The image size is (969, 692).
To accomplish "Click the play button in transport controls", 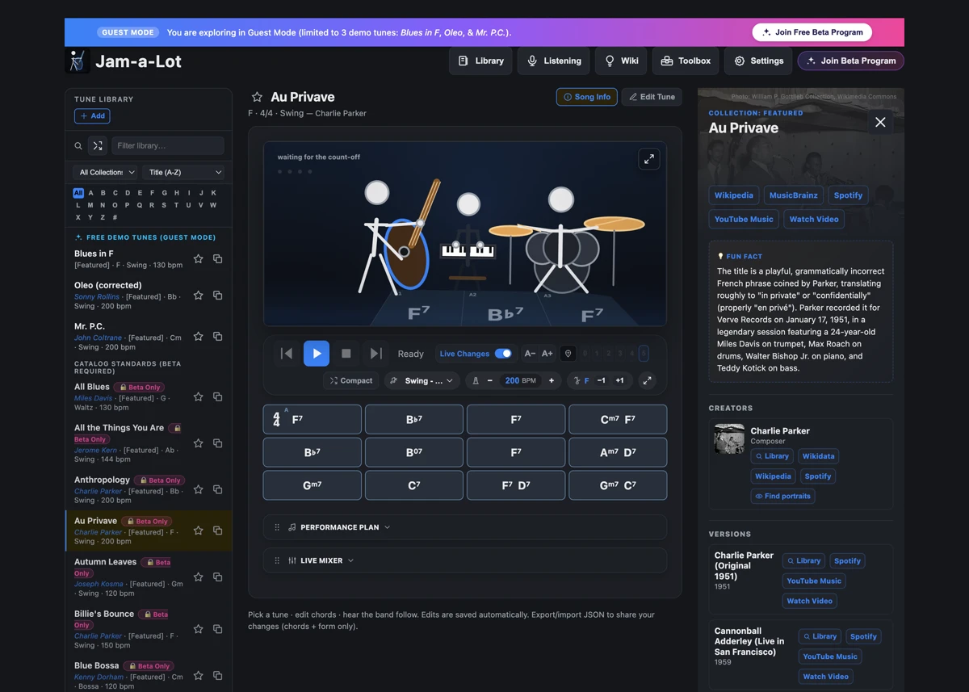I will click(317, 354).
